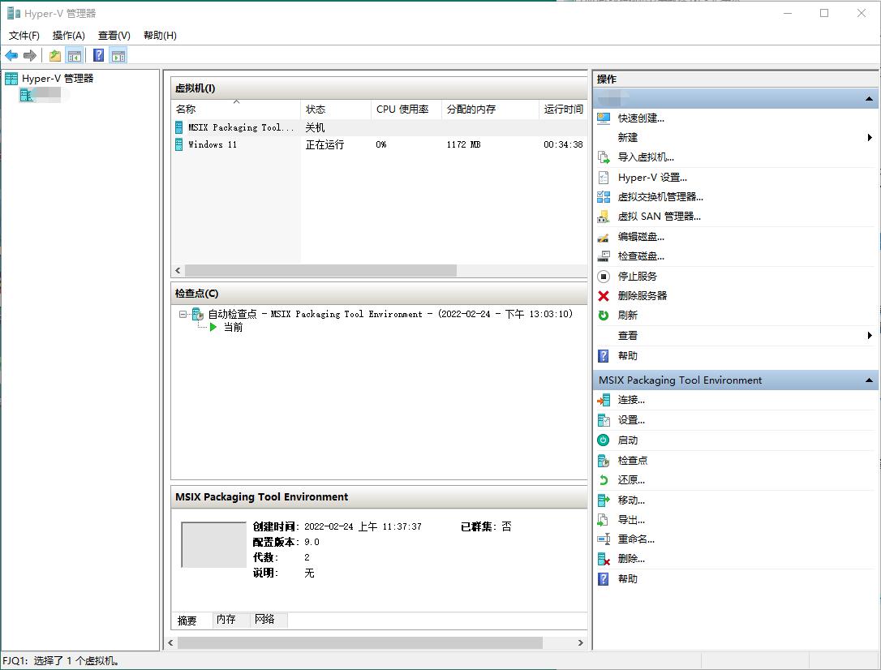Viewport: 881px width, 670px height.
Task: Open the 帮助(H) menu
Action: click(160, 36)
